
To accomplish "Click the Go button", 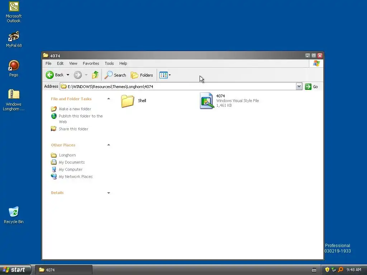I will pos(311,87).
